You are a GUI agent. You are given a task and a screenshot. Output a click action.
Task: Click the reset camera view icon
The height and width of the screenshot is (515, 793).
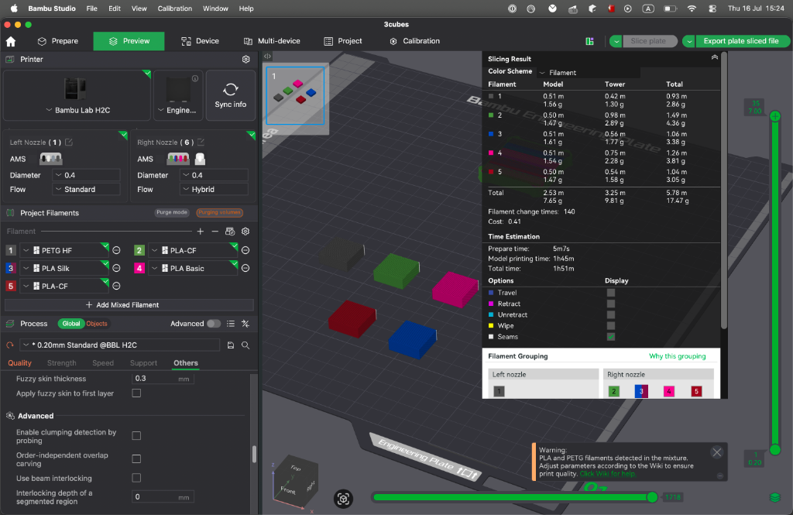pos(343,499)
